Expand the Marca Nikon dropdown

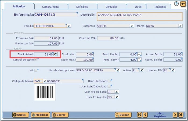pyautogui.click(x=181, y=26)
